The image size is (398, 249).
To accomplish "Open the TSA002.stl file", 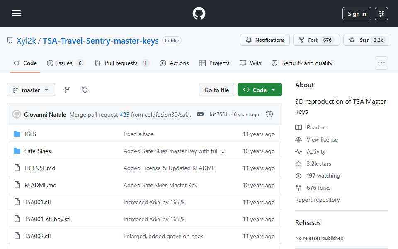I will (38, 236).
